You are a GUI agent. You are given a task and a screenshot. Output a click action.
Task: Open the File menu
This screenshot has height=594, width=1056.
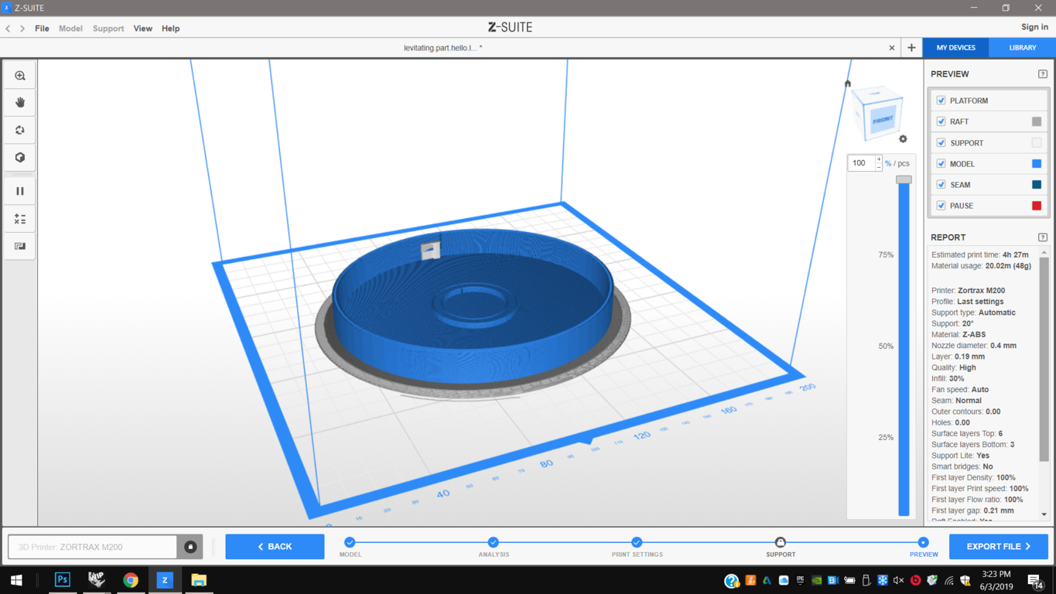pos(42,29)
